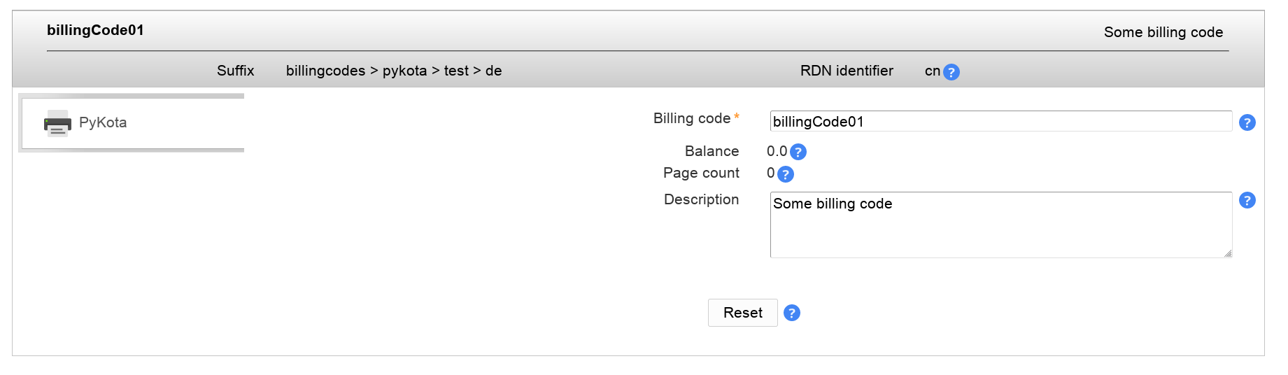Click the help icon beside RDN identifier cn
Viewport: 1288px width, 375px height.
pos(951,72)
